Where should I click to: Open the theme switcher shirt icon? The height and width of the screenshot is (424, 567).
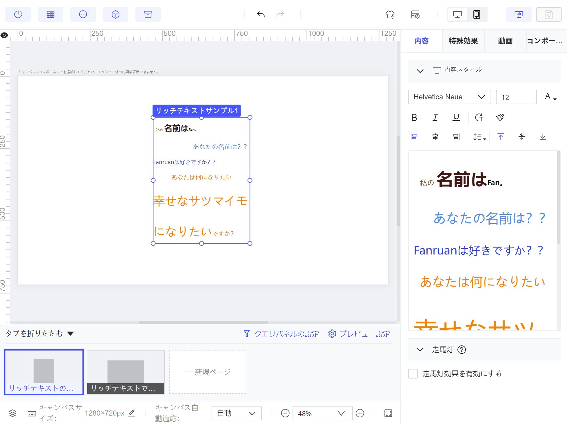pos(389,14)
